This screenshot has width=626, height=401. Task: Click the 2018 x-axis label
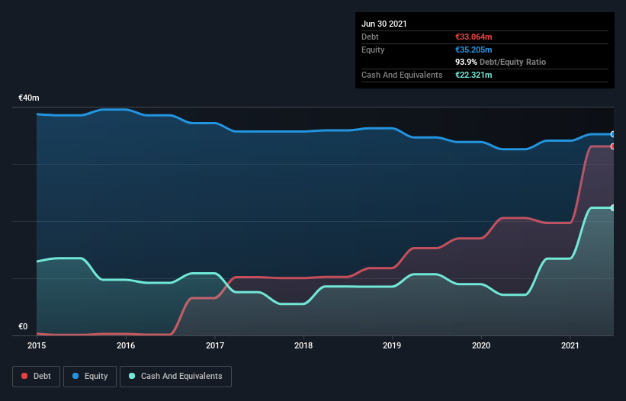tap(303, 345)
